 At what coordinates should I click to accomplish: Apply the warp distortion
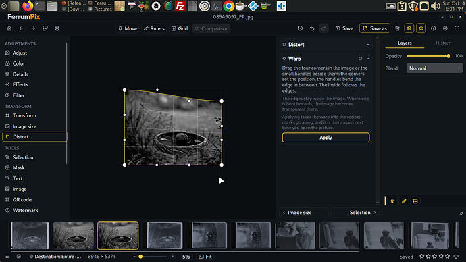click(x=326, y=138)
